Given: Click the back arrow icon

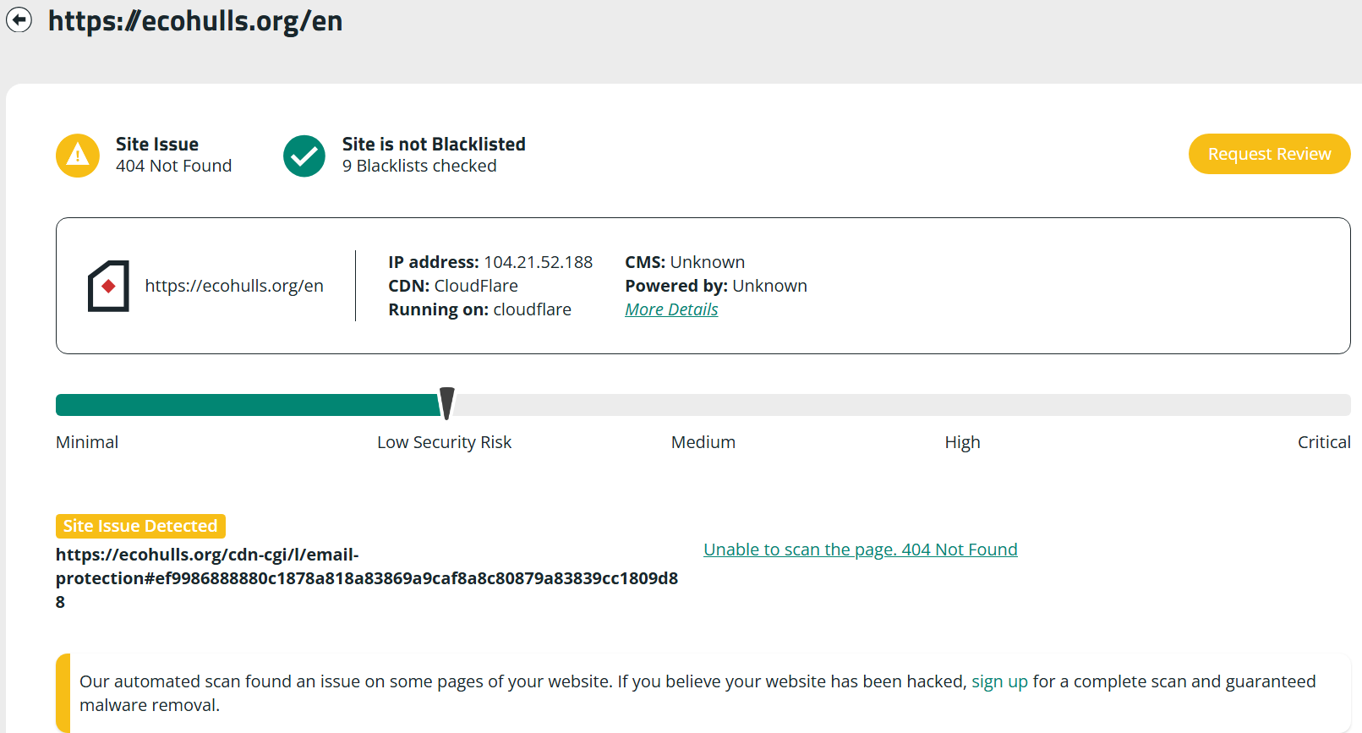Looking at the screenshot, I should pyautogui.click(x=19, y=19).
